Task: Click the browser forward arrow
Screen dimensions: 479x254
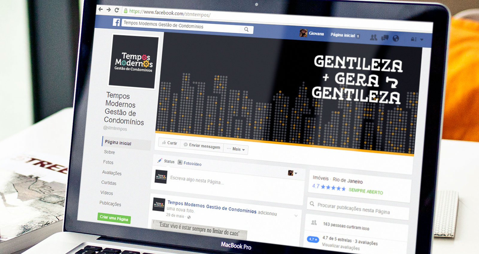Action: click(x=109, y=10)
